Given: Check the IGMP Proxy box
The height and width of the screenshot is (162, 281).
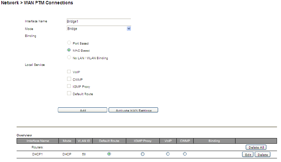Looking at the screenshot, I should [x=69, y=86].
